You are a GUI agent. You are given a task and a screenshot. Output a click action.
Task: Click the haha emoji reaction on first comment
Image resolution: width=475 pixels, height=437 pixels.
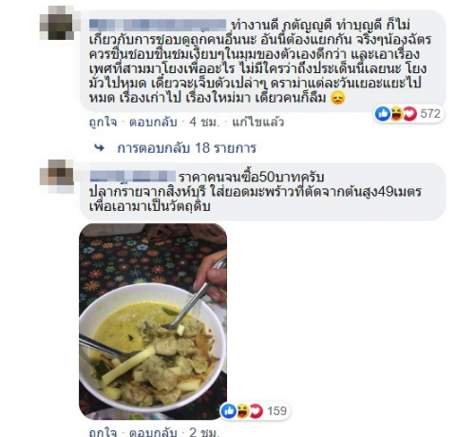(x=396, y=113)
